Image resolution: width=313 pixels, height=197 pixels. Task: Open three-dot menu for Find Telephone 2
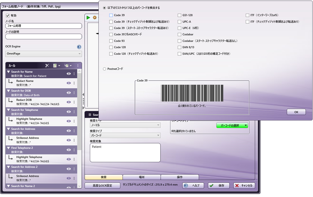pyautogui.click(x=74, y=150)
